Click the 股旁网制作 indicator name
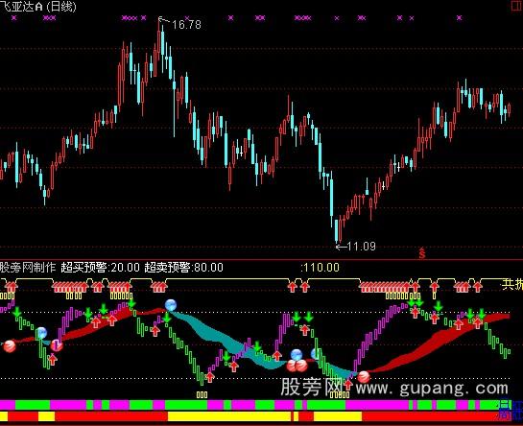Image resolution: width=523 pixels, height=426 pixels. 28,267
